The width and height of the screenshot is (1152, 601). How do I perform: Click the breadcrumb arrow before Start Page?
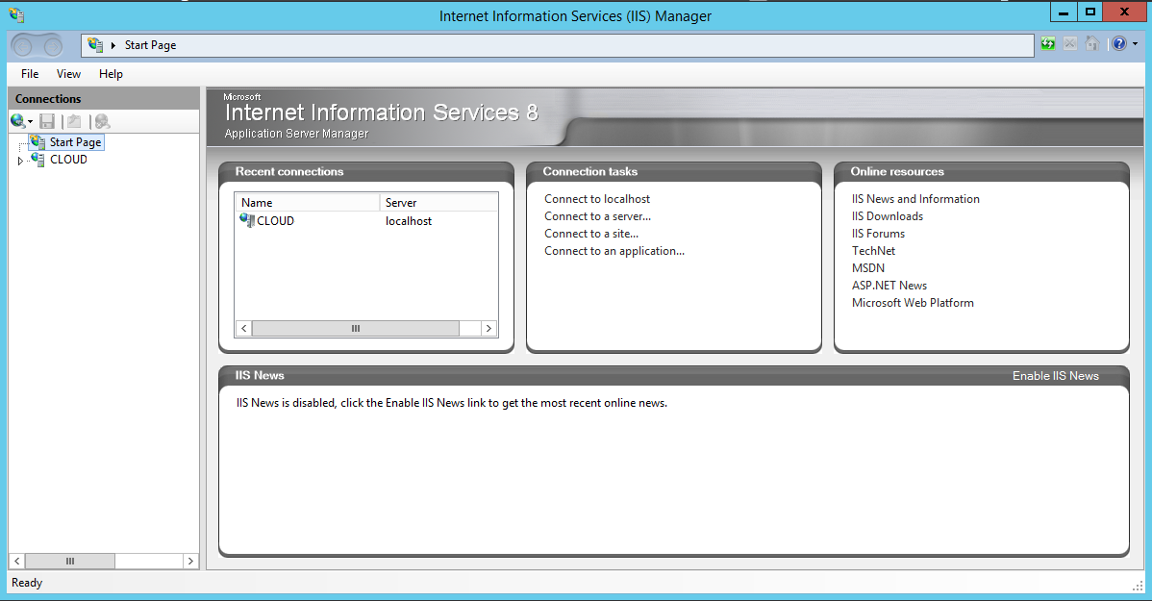point(113,45)
